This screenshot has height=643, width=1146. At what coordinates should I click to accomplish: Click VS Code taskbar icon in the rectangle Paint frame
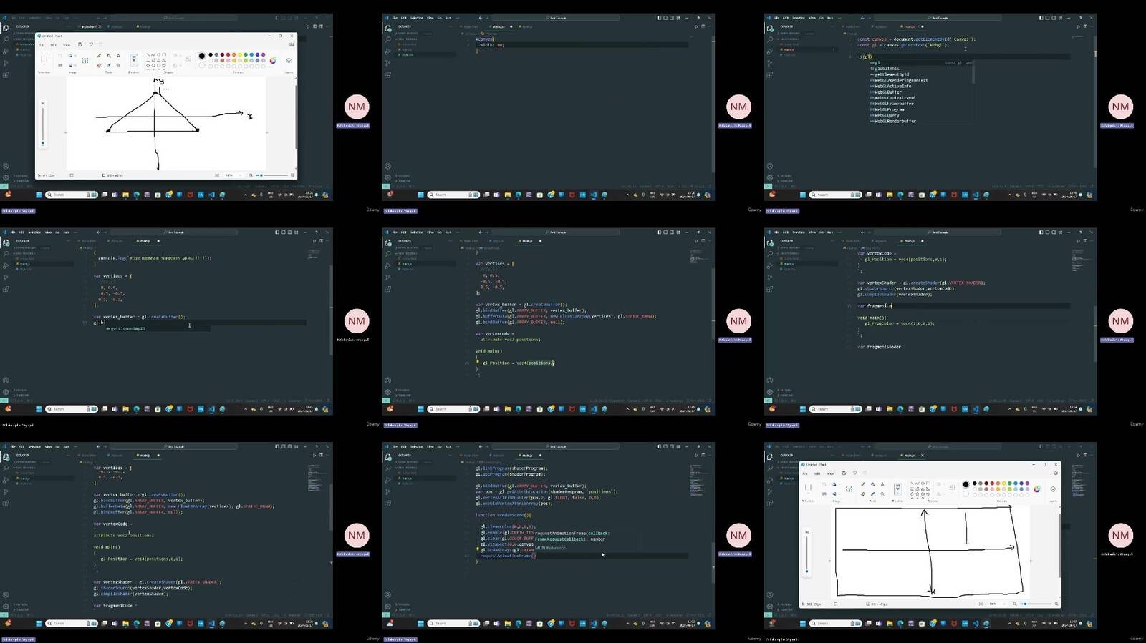coord(975,623)
